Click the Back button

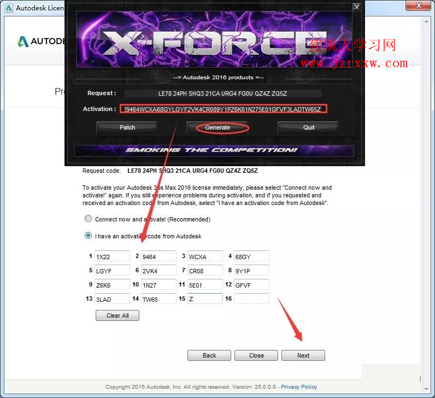pyautogui.click(x=209, y=355)
